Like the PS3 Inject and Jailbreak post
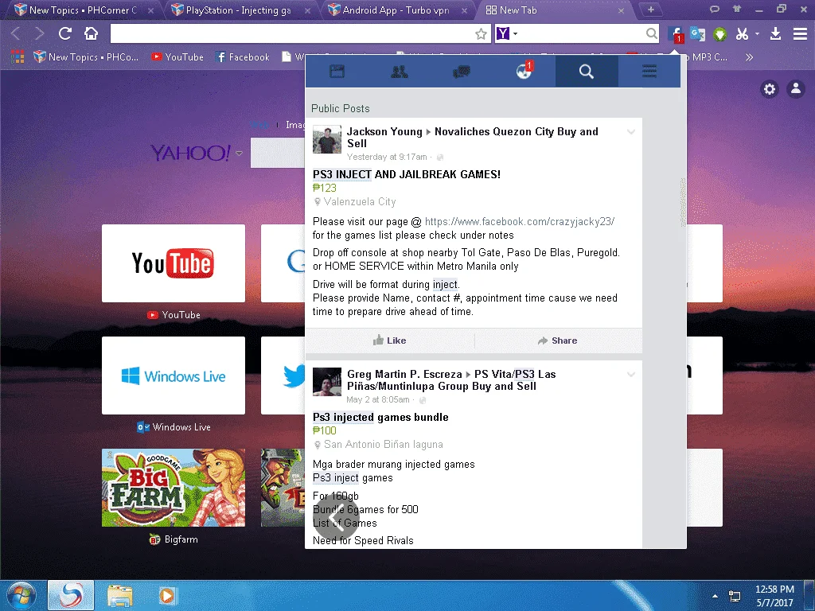 click(x=389, y=341)
